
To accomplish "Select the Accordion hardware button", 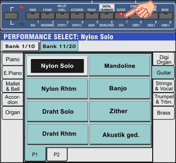I will (77, 16).
